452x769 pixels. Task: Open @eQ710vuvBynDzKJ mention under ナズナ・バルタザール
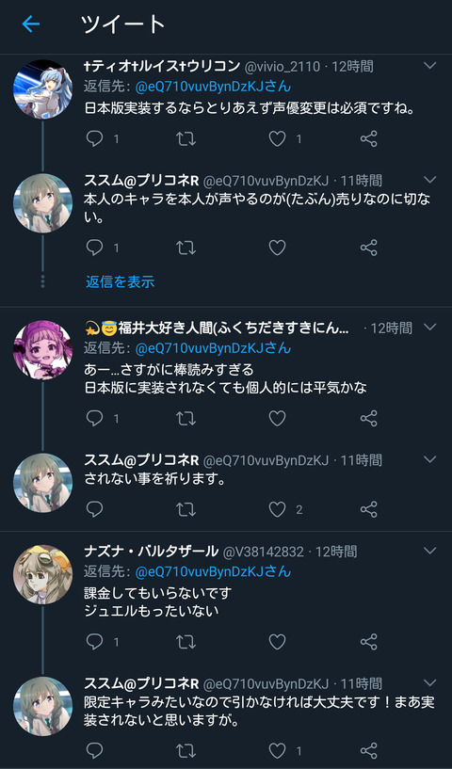point(213,572)
